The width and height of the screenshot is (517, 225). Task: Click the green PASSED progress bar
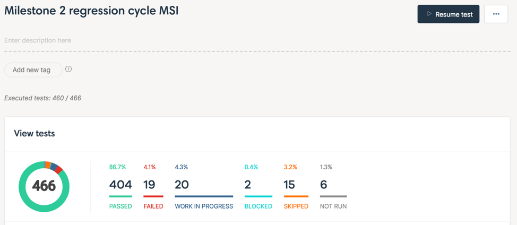120,196
